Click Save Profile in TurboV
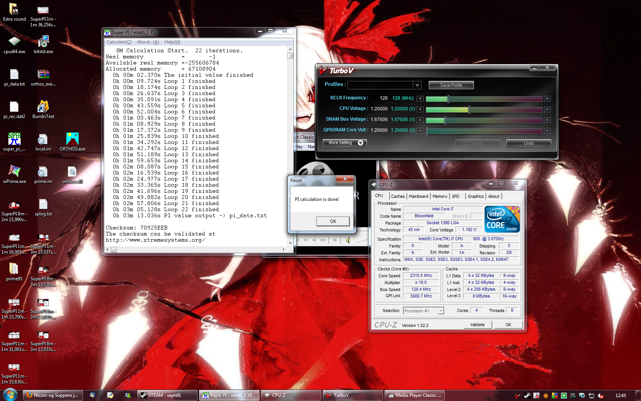 point(451,85)
